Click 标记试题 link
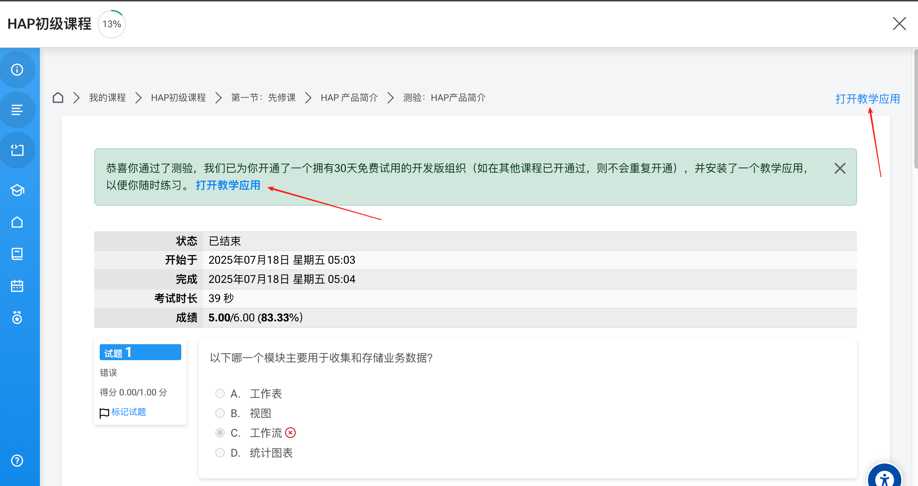 point(129,412)
